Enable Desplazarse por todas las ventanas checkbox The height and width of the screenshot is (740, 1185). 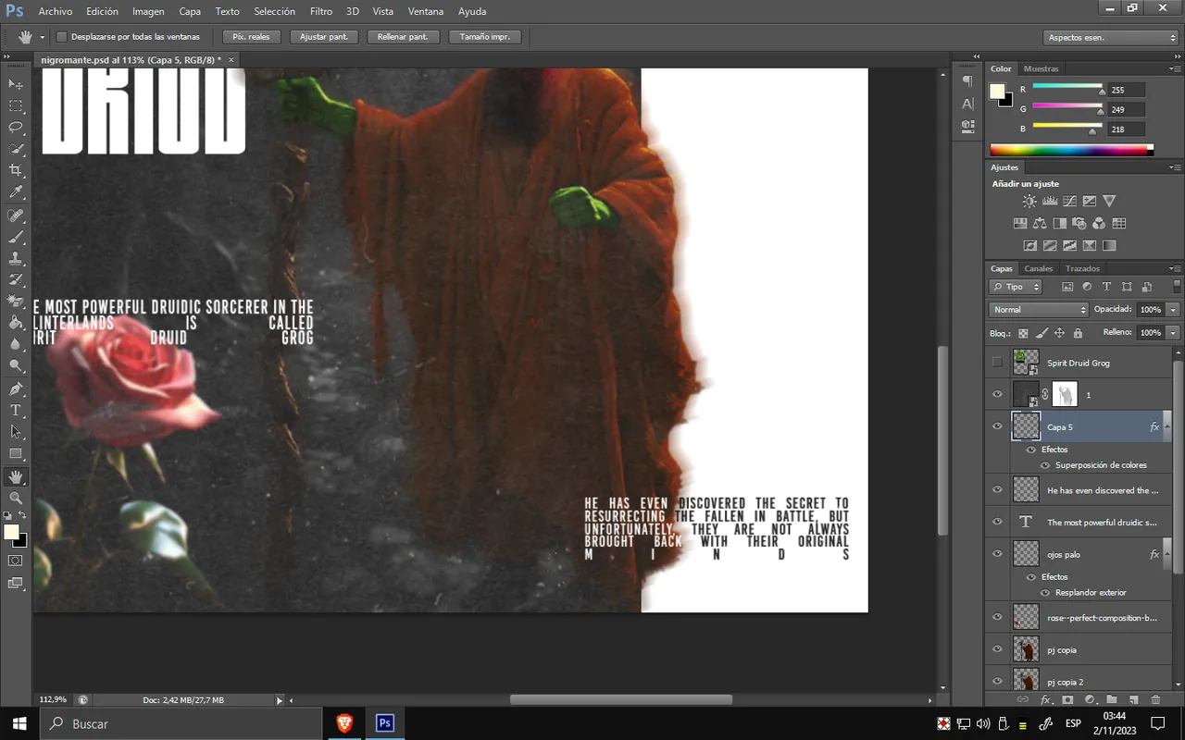pos(62,37)
